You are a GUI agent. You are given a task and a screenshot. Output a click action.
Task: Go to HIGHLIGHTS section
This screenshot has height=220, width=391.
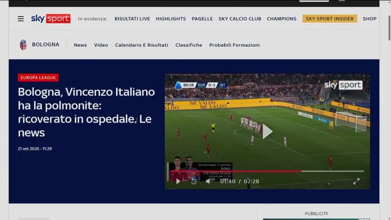pyautogui.click(x=171, y=19)
